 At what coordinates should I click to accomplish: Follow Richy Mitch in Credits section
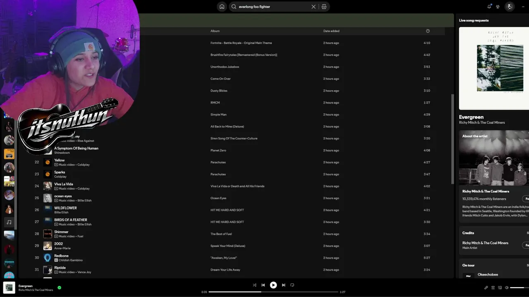(526, 245)
